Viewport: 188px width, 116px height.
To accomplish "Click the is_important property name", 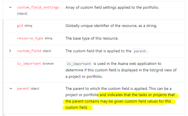I will [29, 63].
